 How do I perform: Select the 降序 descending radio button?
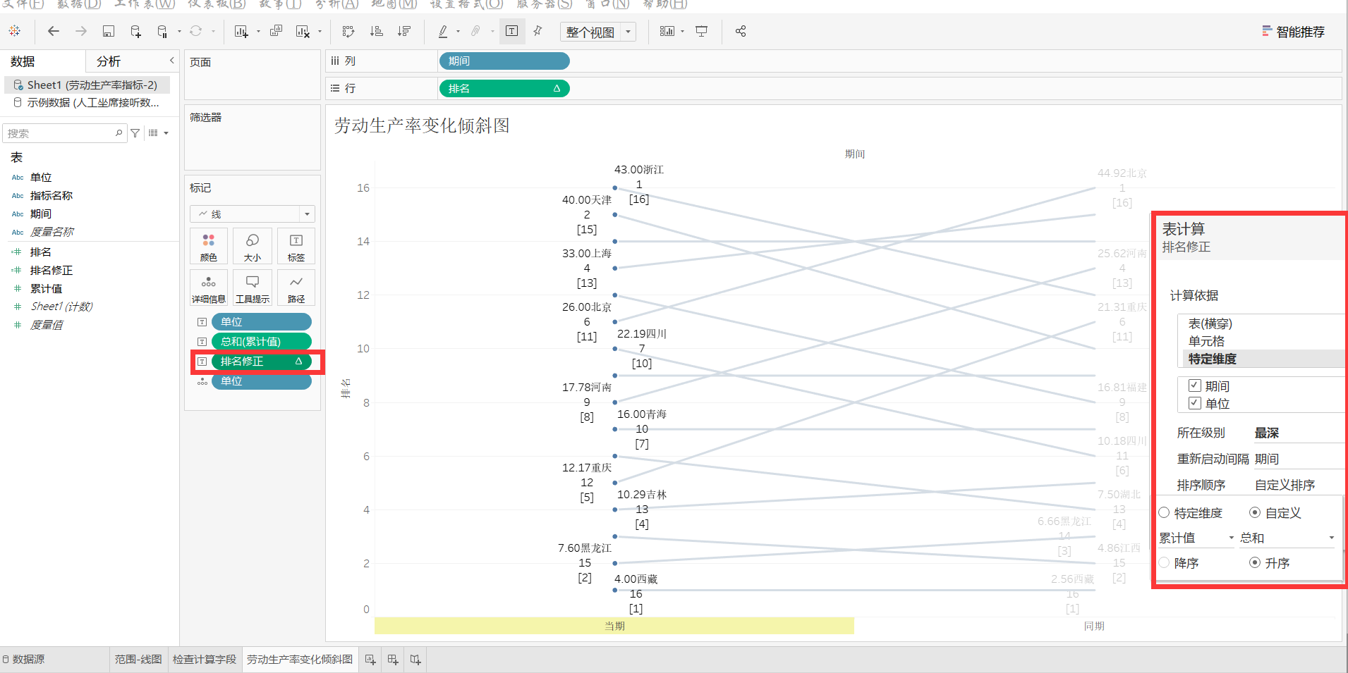point(1164,562)
